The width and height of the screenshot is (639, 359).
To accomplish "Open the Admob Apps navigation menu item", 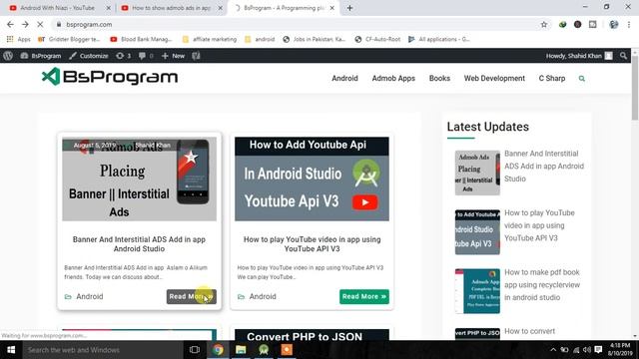I will pyautogui.click(x=393, y=78).
